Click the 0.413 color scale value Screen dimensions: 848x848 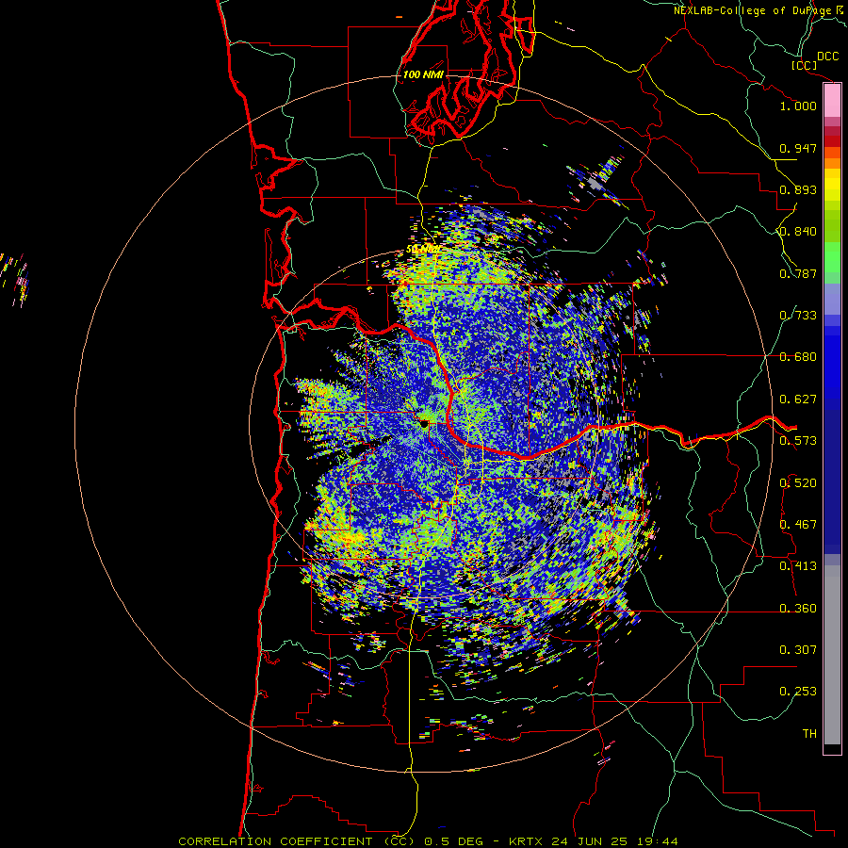click(798, 566)
